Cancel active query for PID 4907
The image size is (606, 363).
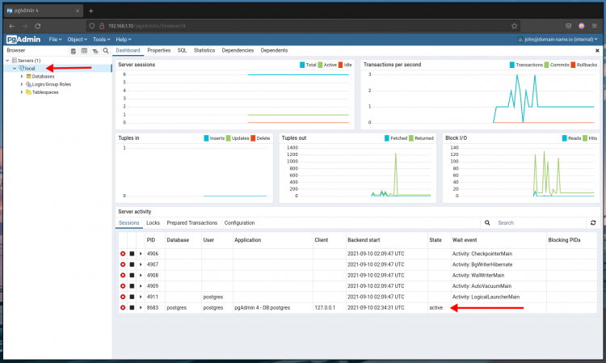[132, 264]
